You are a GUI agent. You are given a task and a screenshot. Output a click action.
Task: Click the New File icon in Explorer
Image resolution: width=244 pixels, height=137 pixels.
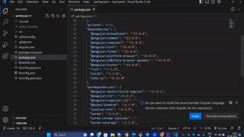click(47, 16)
